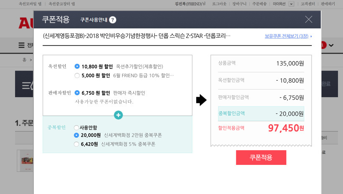Click the 옥션중고장터 앱 link

[x=61, y=4]
